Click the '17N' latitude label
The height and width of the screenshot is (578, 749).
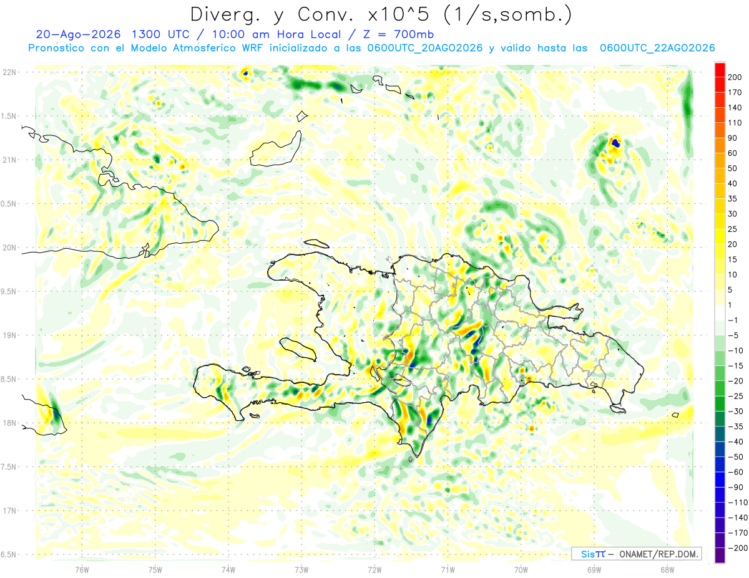(x=9, y=511)
